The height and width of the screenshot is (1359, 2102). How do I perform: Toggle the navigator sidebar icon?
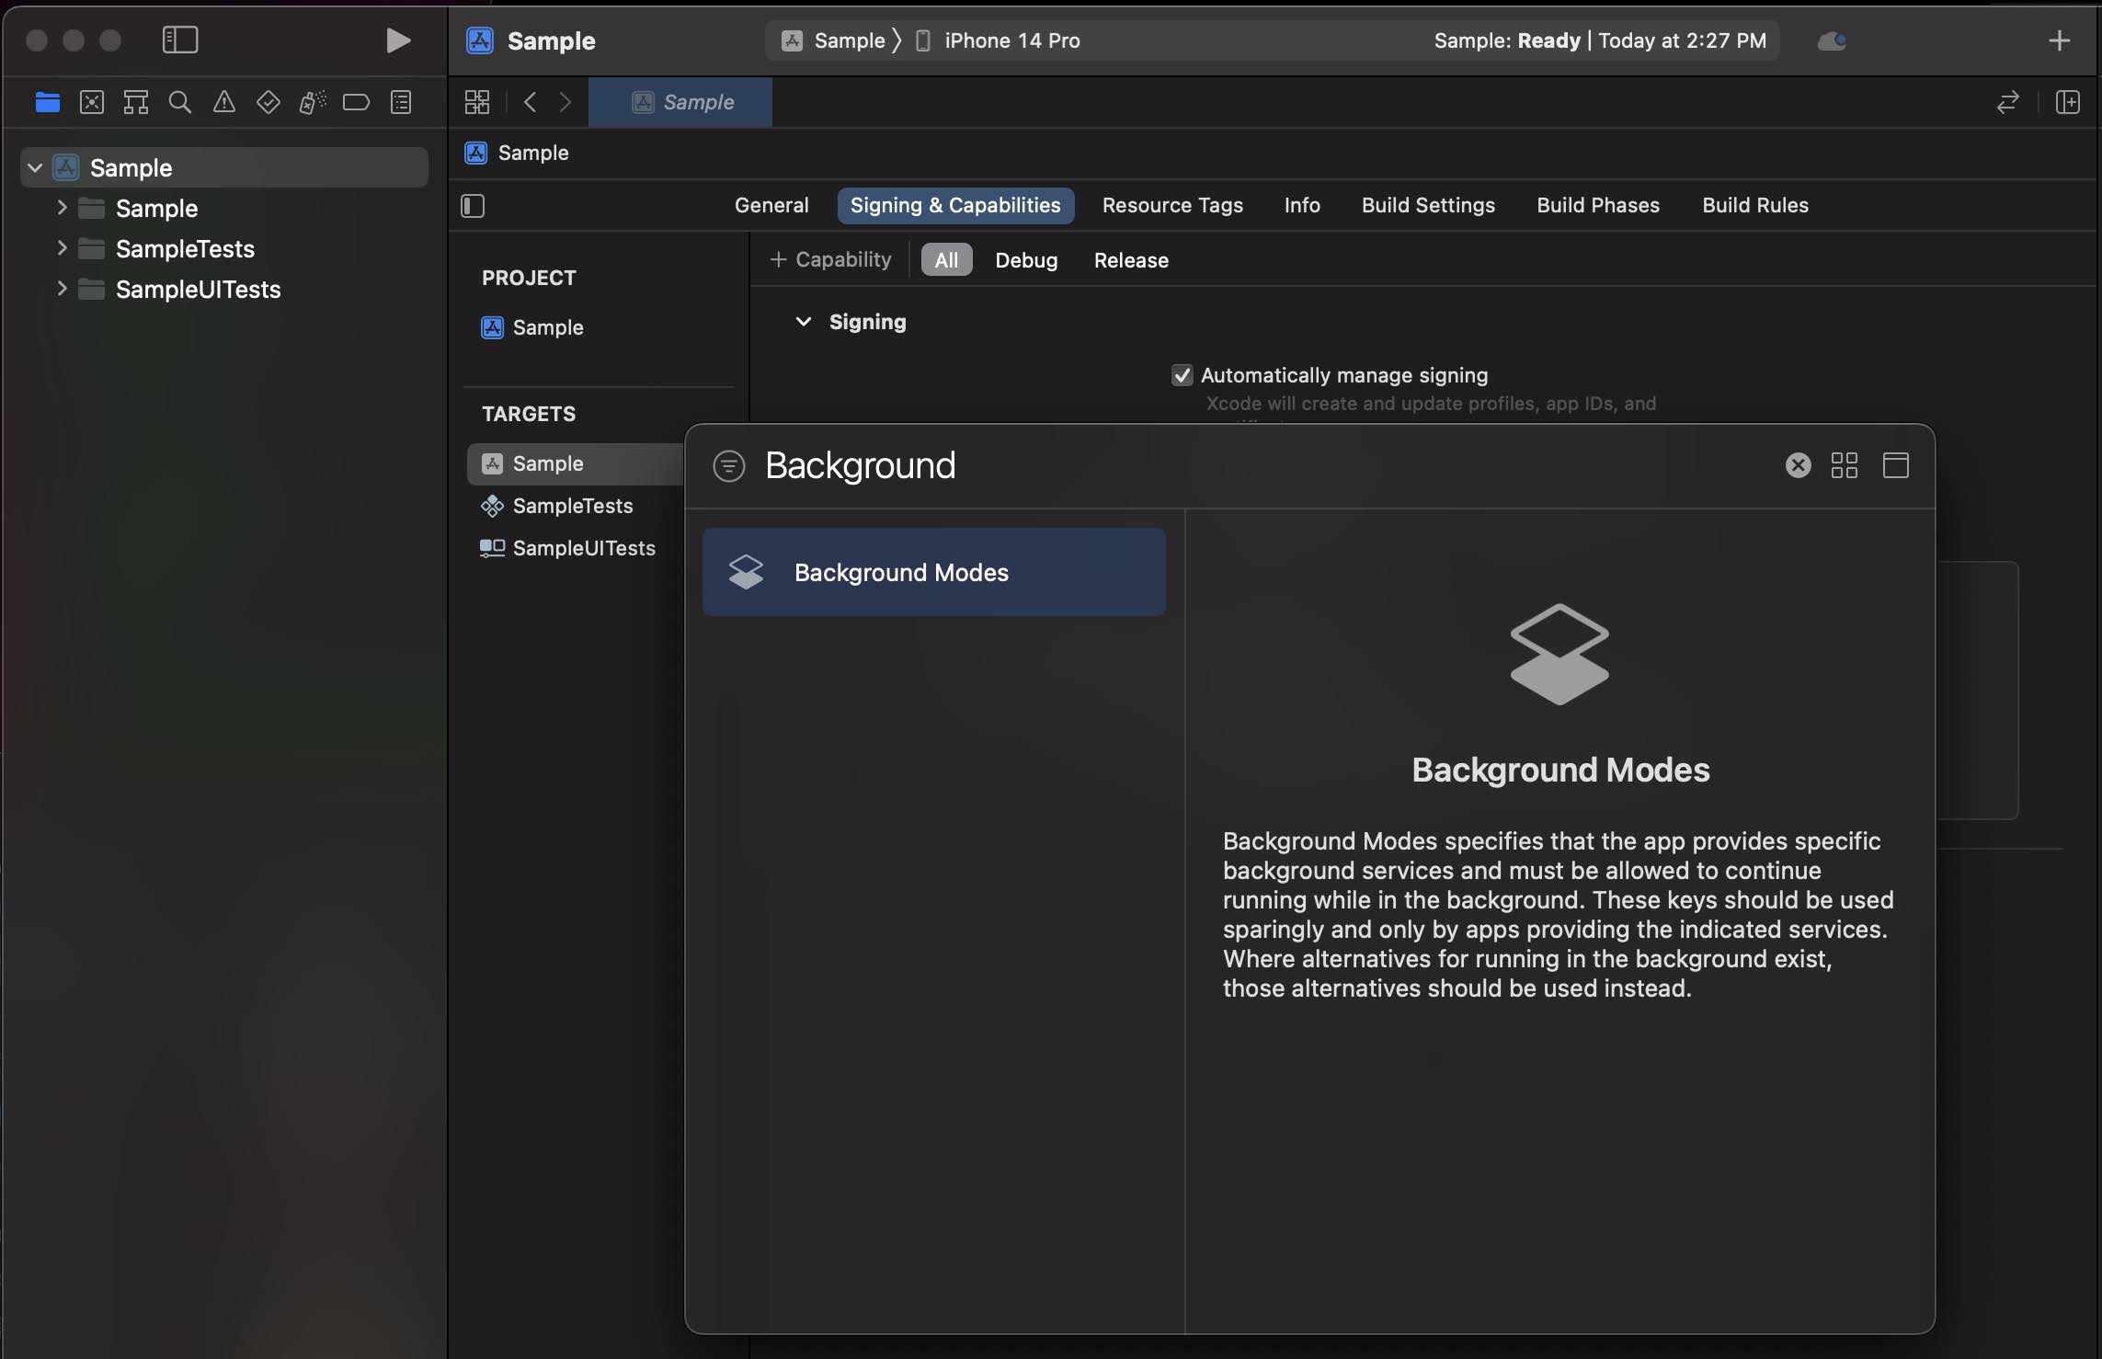pos(177,40)
